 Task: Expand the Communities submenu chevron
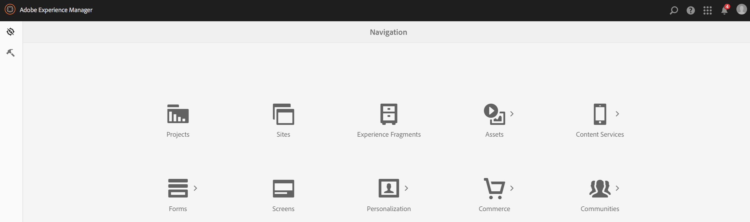tap(617, 188)
